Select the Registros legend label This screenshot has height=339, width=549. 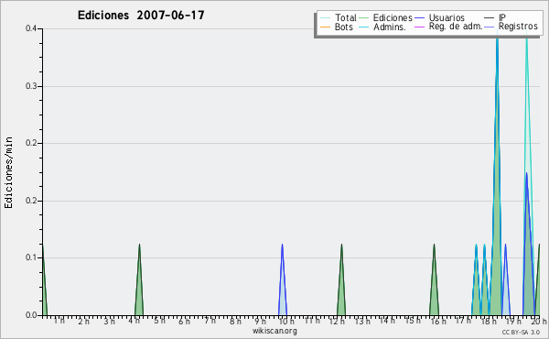point(518,27)
